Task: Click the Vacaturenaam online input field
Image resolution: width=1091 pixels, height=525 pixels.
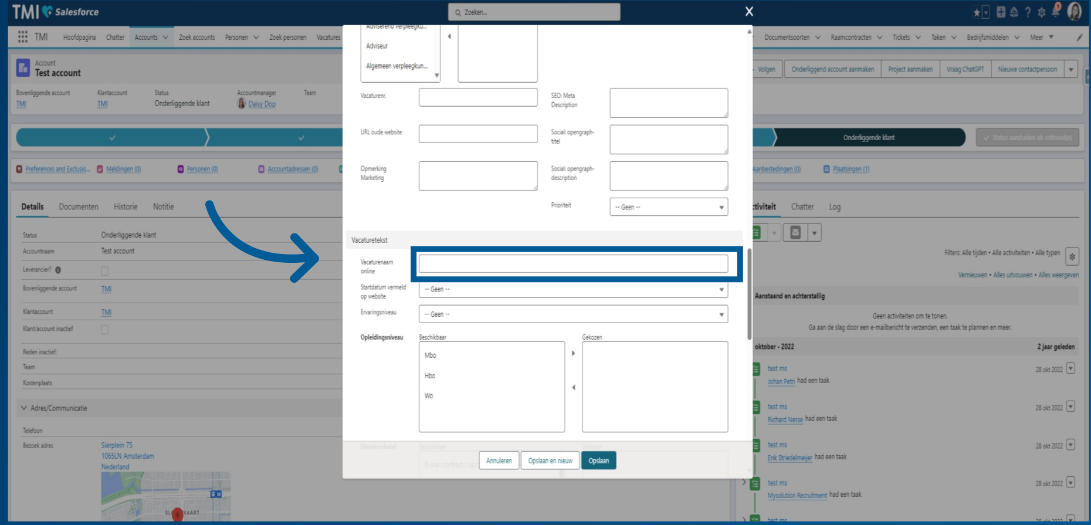Action: tap(573, 264)
